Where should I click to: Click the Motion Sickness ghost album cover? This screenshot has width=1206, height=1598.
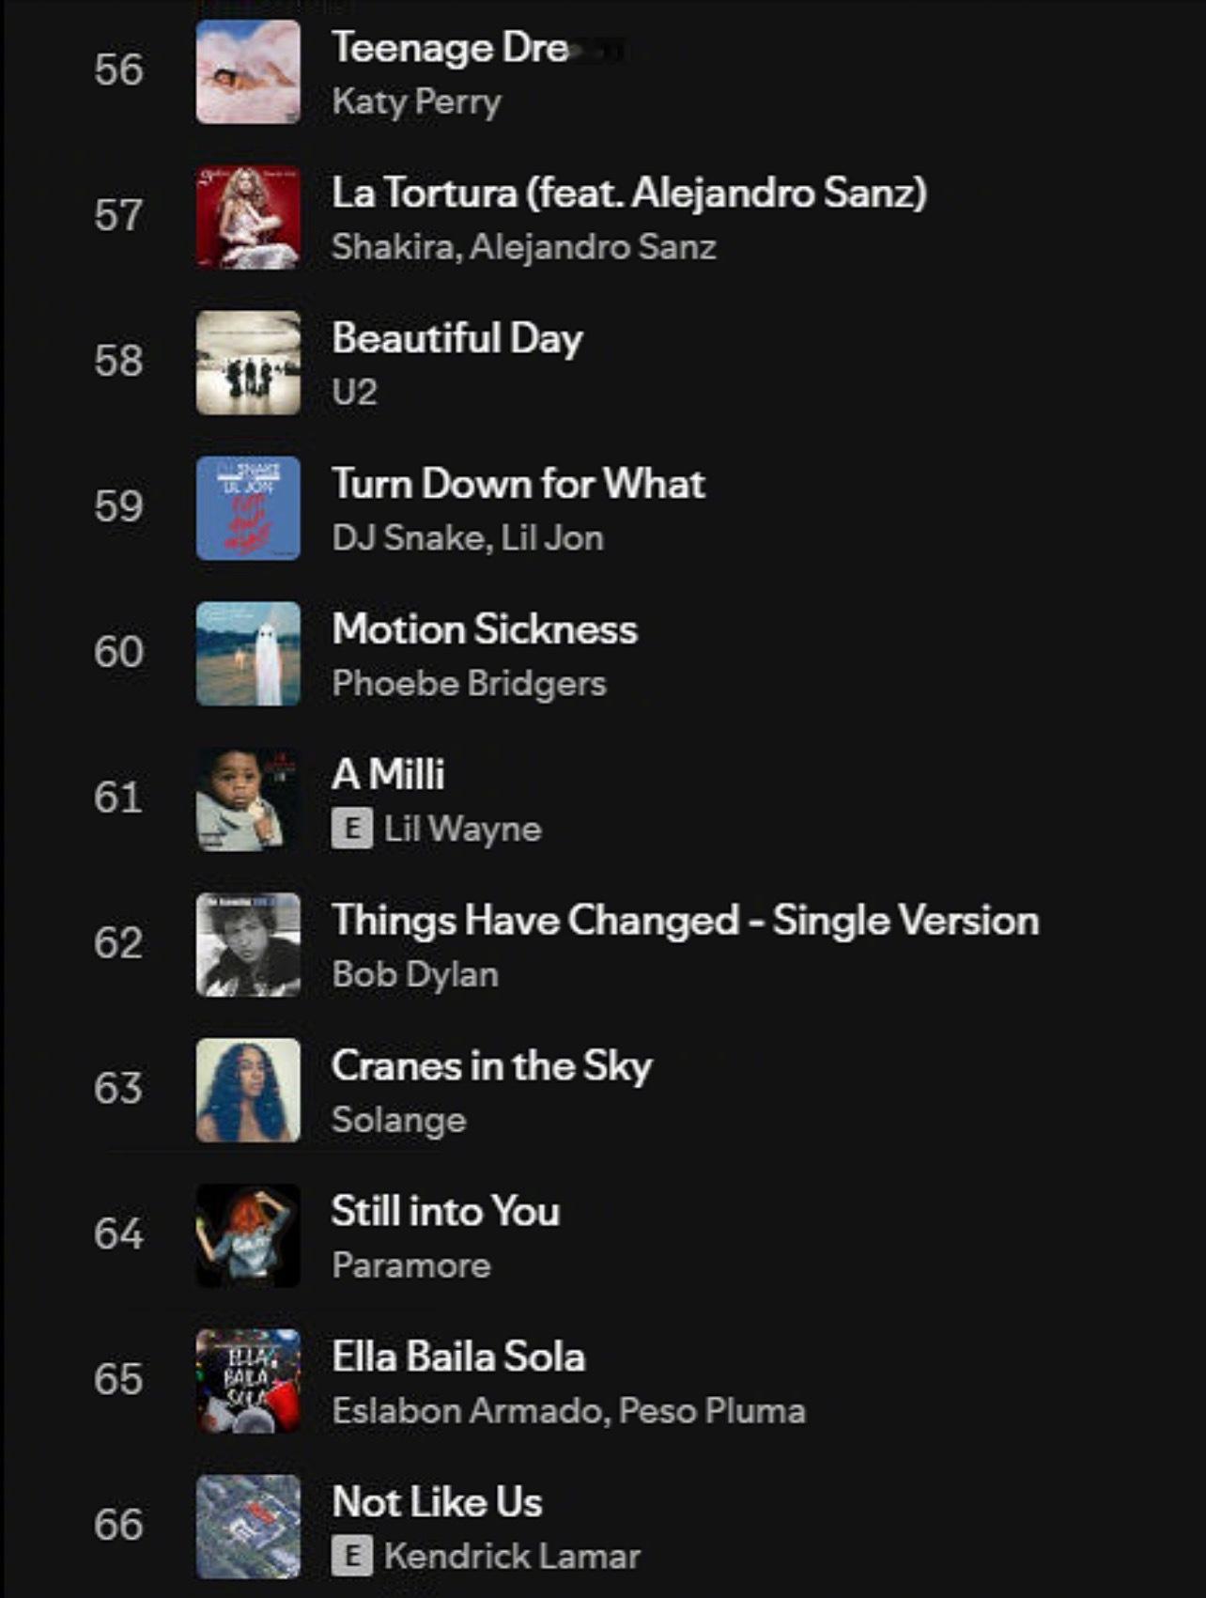pyautogui.click(x=248, y=654)
